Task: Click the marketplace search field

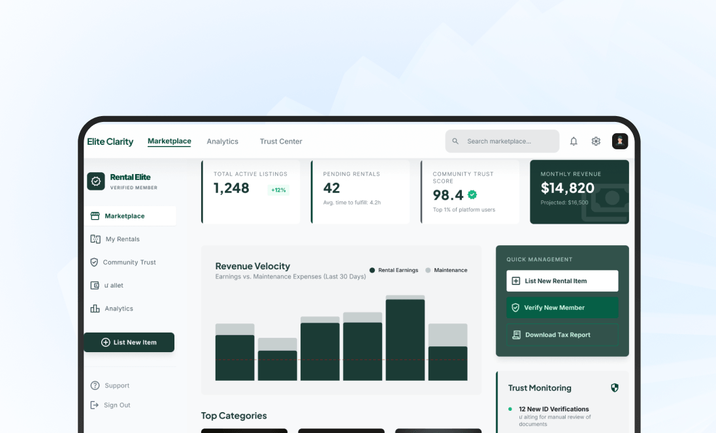Action: (502, 141)
